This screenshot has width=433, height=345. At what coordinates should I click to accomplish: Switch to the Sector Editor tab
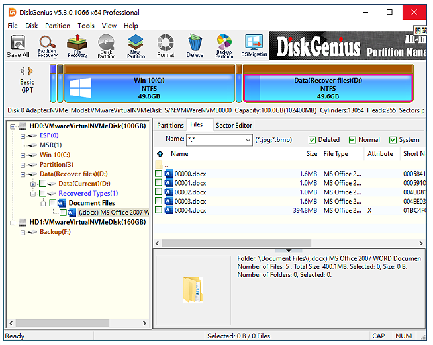(x=234, y=125)
